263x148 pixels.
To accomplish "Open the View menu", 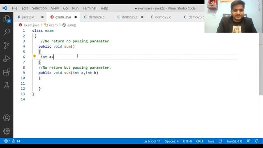I will pyautogui.click(x=55, y=8).
